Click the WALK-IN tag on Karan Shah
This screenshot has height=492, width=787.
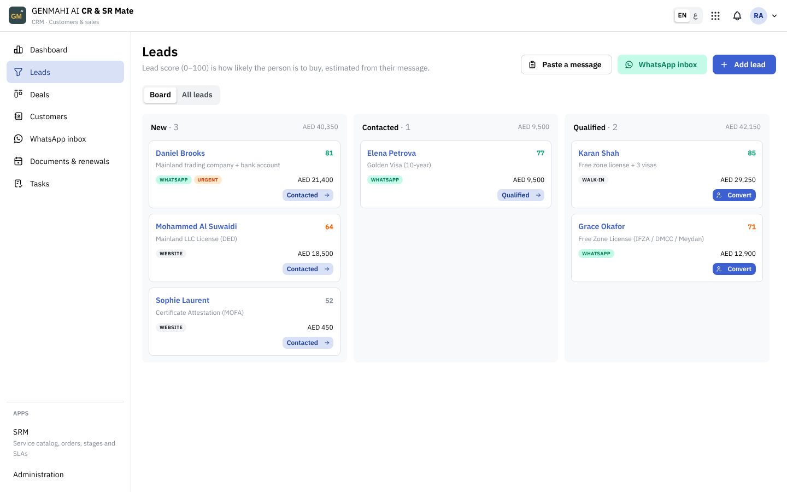click(x=593, y=180)
